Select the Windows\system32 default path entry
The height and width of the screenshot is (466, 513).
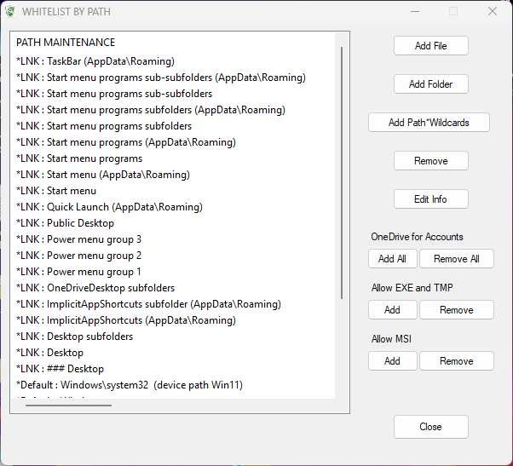coord(130,385)
